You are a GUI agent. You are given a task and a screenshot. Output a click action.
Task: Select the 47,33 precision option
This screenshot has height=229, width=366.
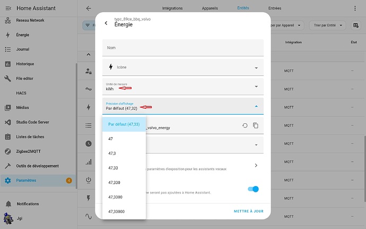coord(124,168)
